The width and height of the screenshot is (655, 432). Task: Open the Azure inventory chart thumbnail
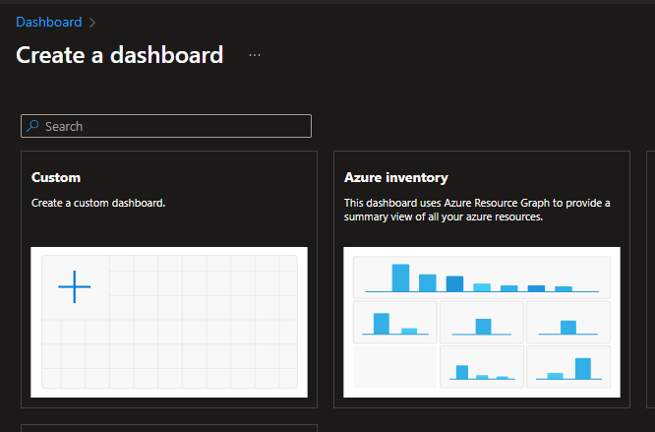coord(482,322)
